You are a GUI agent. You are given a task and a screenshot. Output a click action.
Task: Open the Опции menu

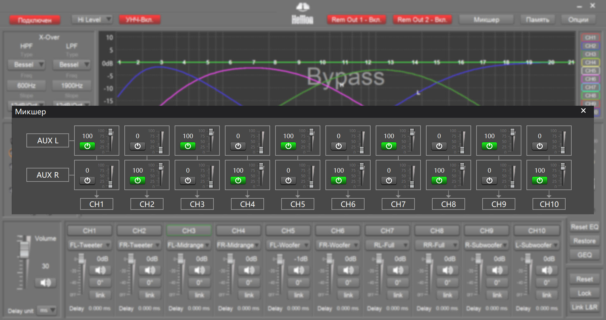click(578, 20)
